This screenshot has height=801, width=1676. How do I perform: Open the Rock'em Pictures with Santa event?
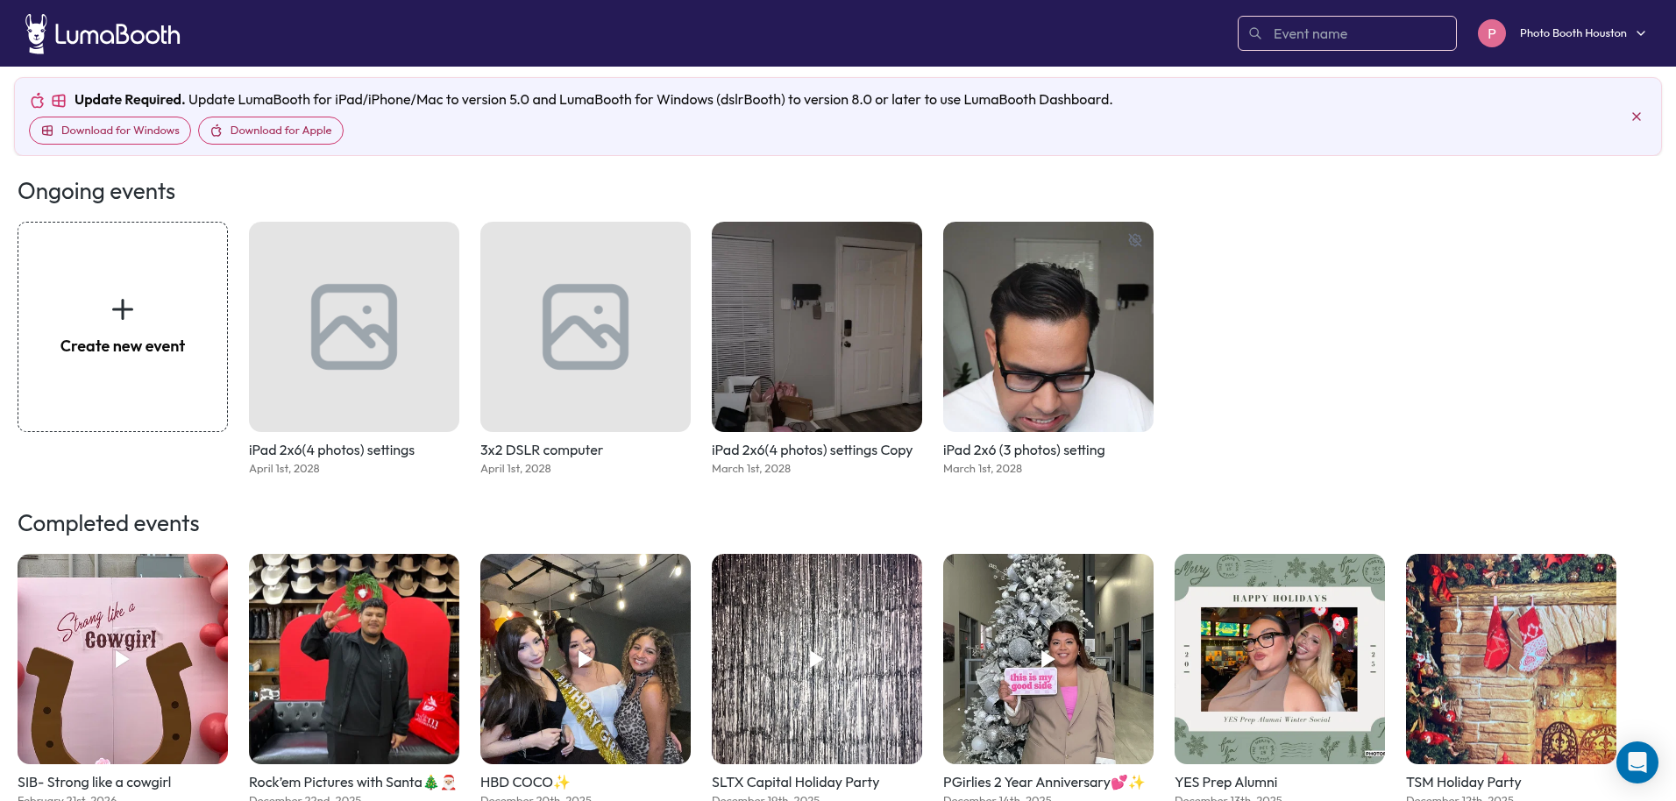point(354,658)
